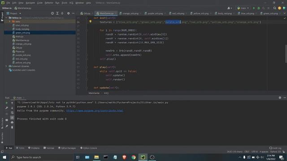Open the TODO tool window
The image size is (287, 161).
tap(20, 148)
